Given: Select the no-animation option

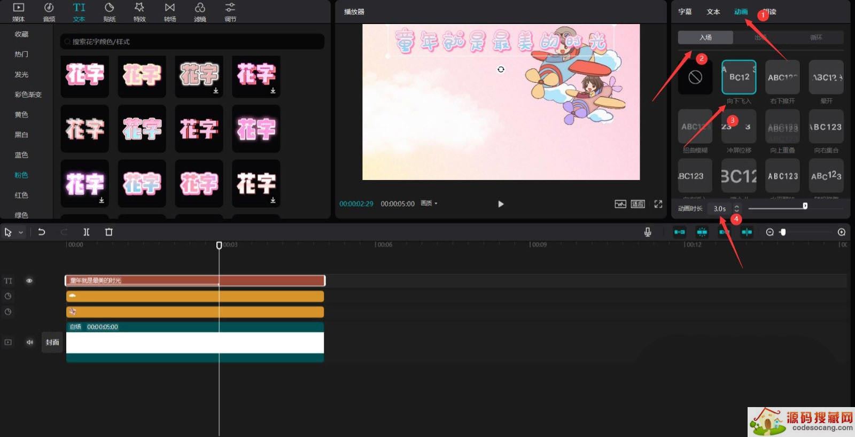Looking at the screenshot, I should coord(695,77).
